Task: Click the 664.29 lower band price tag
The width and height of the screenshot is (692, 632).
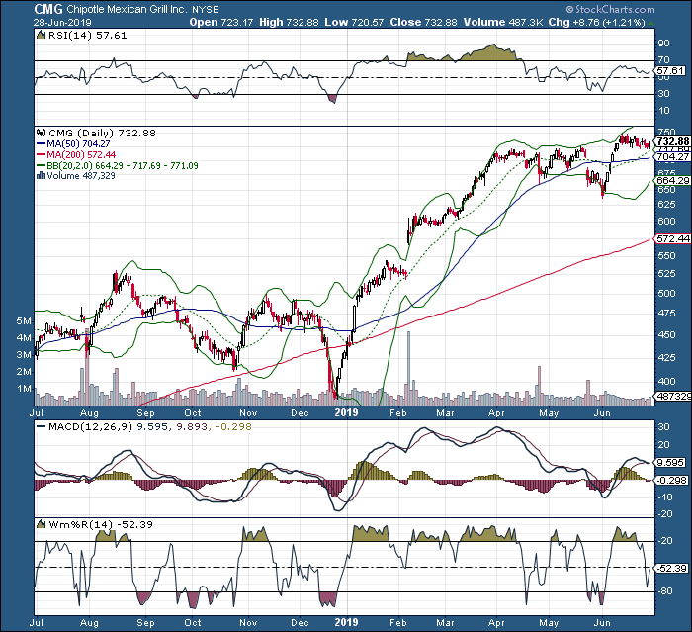Action: click(672, 181)
